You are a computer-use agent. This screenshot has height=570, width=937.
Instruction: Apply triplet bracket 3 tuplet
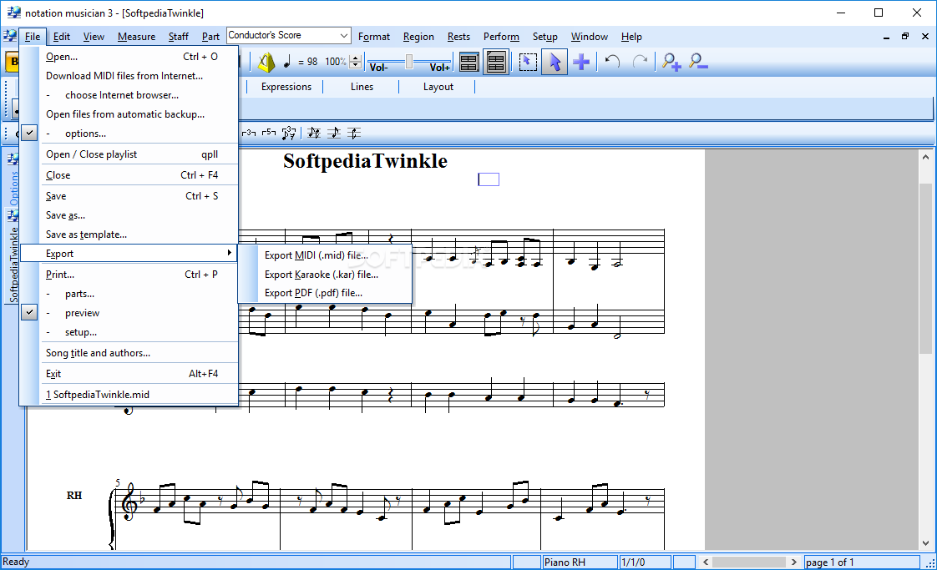point(249,133)
